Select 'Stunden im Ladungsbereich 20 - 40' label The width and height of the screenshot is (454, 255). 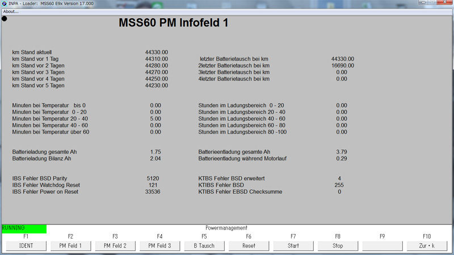pyautogui.click(x=242, y=112)
